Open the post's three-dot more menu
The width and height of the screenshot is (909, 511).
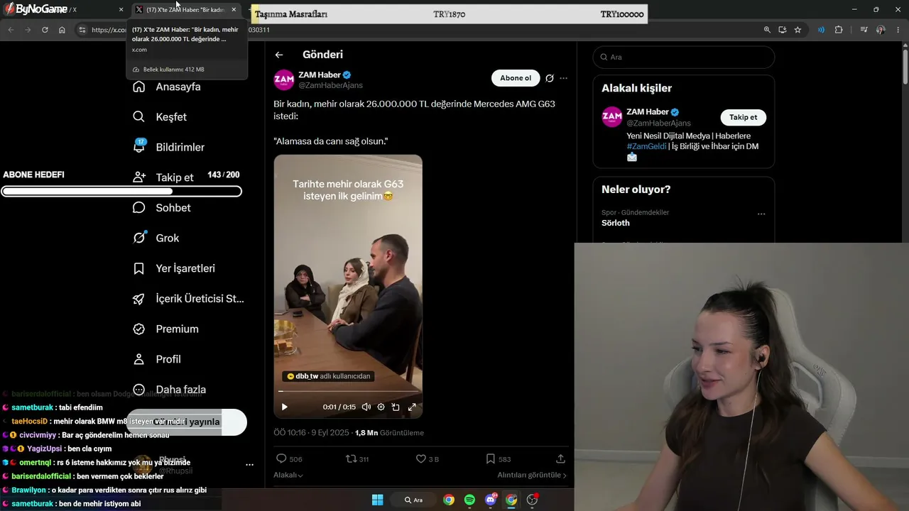coord(564,78)
